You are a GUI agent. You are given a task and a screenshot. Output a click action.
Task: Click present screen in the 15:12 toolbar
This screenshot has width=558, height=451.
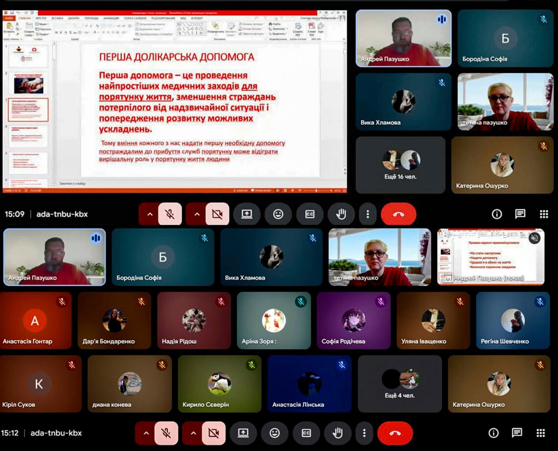click(x=243, y=433)
